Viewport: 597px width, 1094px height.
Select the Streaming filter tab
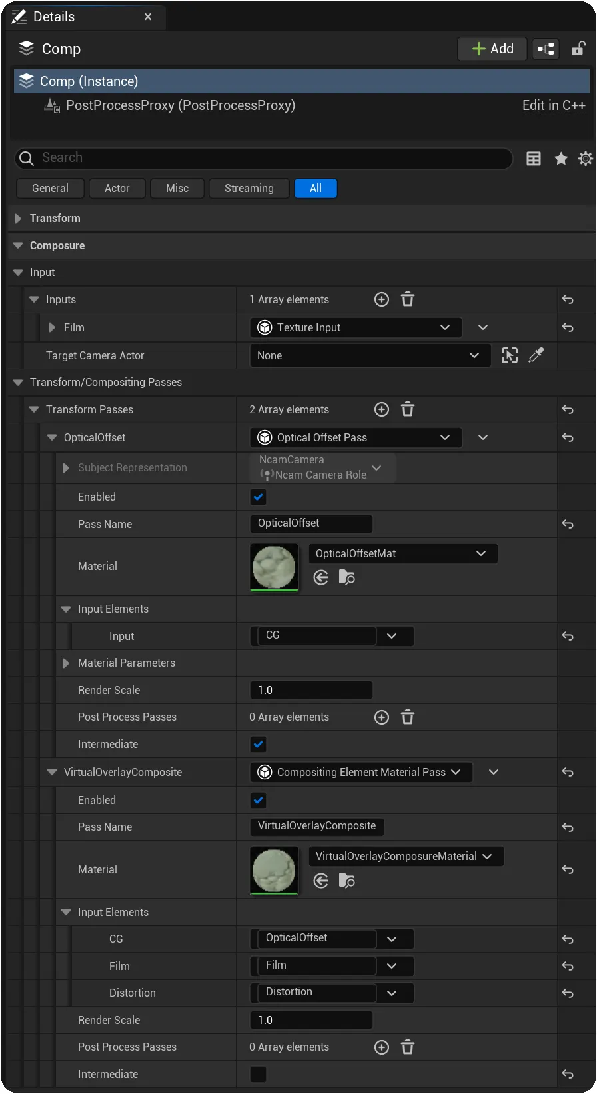click(249, 188)
